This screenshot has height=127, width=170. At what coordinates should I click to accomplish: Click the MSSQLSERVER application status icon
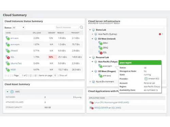91,108
